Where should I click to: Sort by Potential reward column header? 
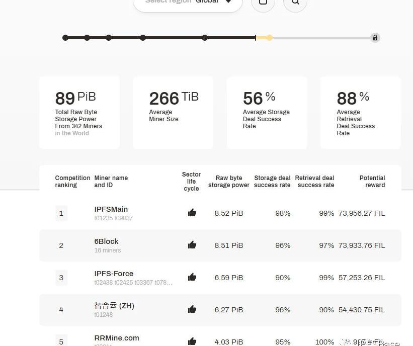tap(372, 182)
